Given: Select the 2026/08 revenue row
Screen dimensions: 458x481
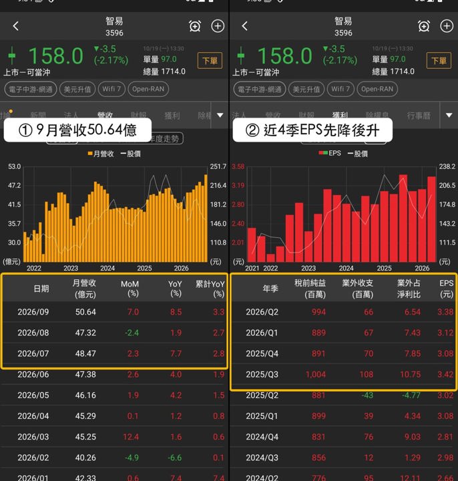Looking at the screenshot, I should pyautogui.click(x=114, y=333).
